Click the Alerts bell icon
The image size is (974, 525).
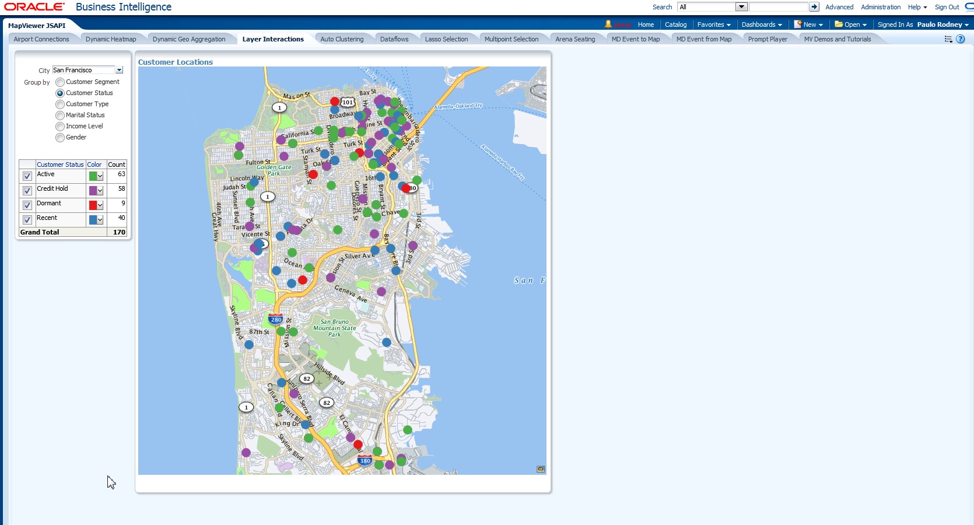pos(608,24)
